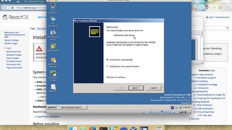Select Install driver automatically option

[120, 60]
